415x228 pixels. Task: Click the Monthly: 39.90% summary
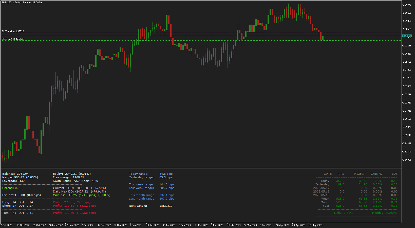coord(384,213)
